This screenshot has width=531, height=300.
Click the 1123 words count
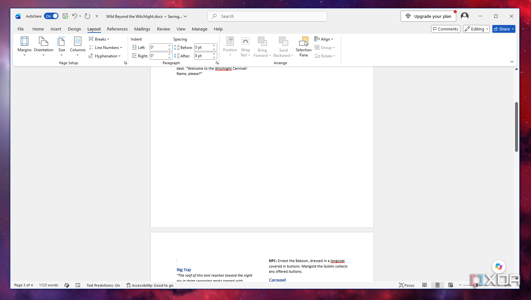coord(49,285)
